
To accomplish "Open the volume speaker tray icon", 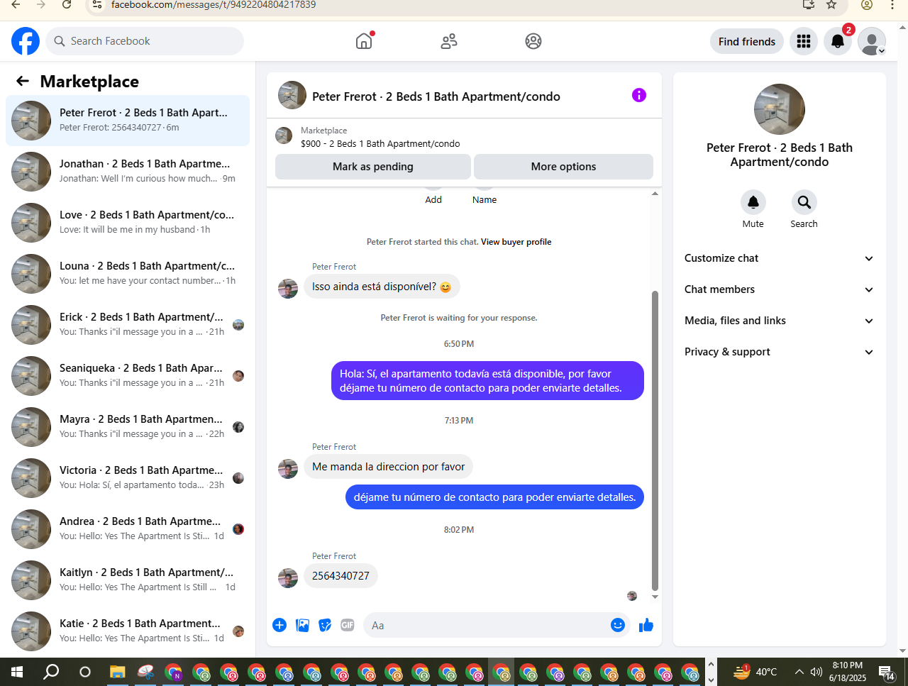I will 816,672.
